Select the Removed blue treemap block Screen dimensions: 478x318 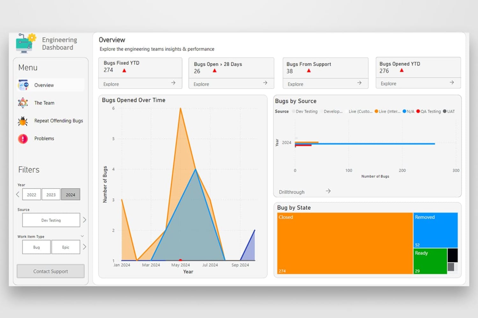436,230
